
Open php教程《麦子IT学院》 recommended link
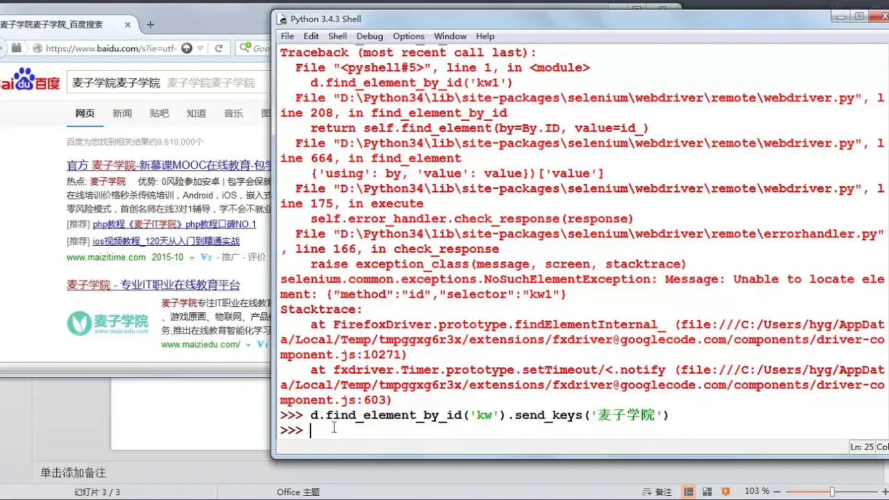(174, 224)
